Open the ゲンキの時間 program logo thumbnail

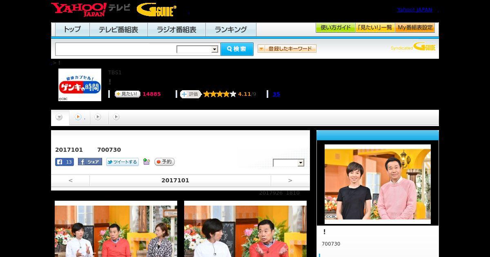click(80, 85)
